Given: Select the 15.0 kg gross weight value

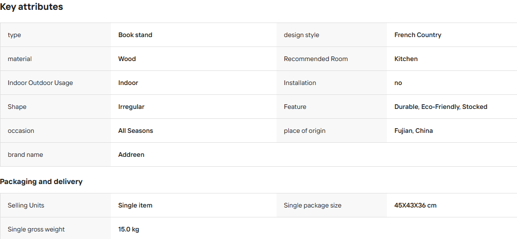Looking at the screenshot, I should [129, 230].
